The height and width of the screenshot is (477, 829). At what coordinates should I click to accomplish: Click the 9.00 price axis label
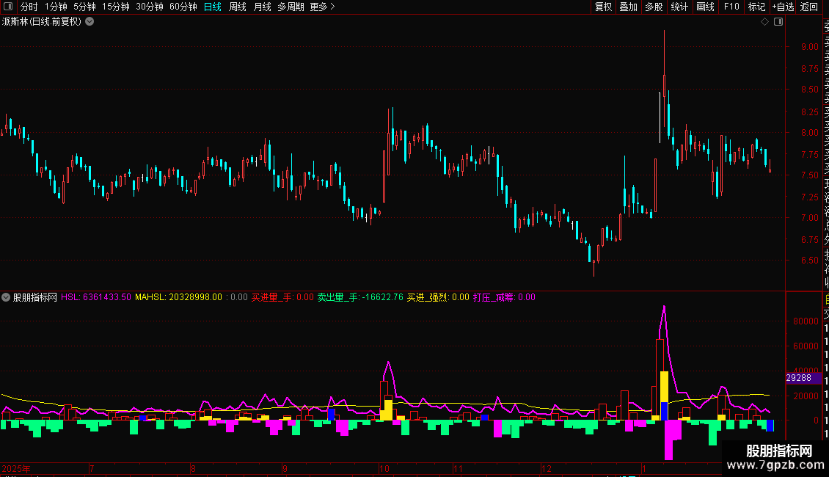(809, 46)
